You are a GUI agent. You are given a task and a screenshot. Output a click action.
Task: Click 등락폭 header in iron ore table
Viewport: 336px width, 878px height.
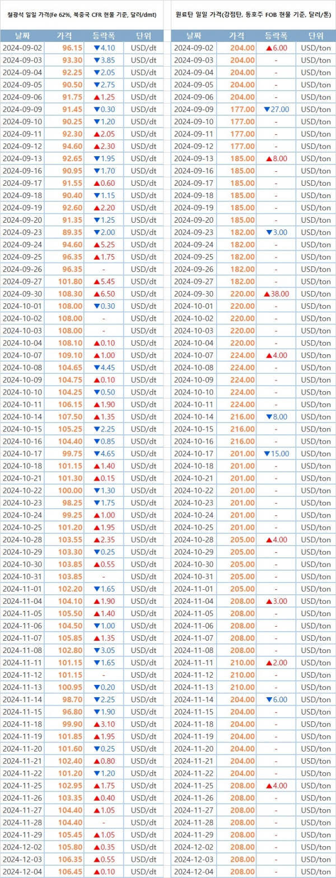[104, 36]
